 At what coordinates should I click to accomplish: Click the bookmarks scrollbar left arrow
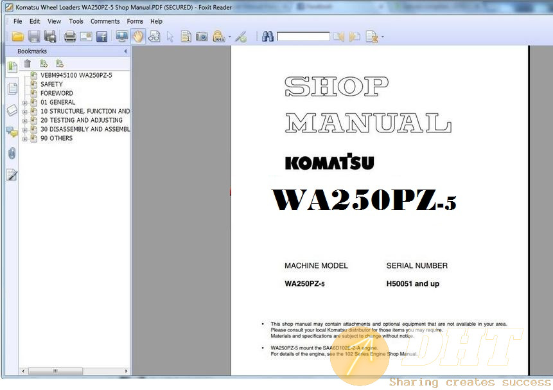[23, 371]
